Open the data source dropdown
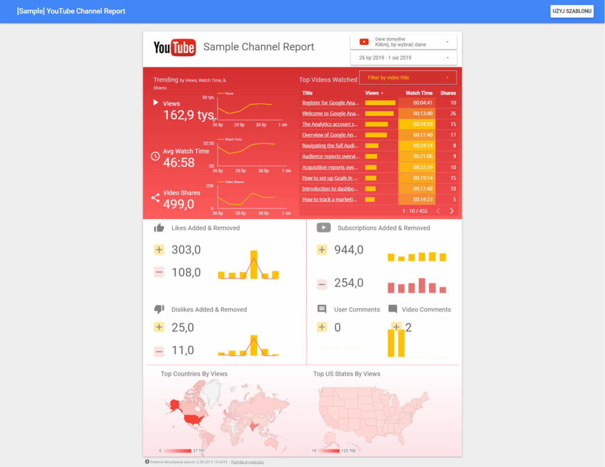 404,42
